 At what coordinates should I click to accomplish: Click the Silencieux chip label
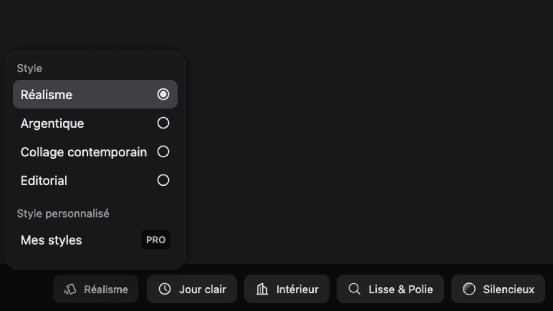tap(508, 289)
